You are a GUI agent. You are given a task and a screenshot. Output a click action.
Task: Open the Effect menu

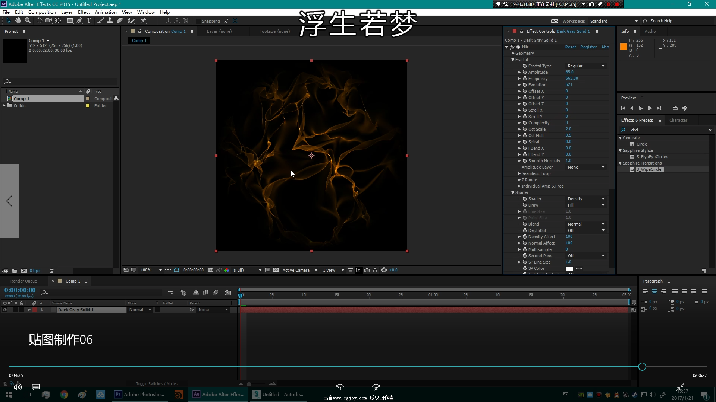84,12
